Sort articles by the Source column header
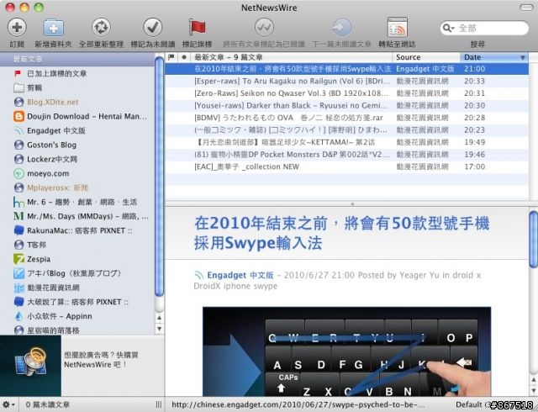 [x=426, y=57]
